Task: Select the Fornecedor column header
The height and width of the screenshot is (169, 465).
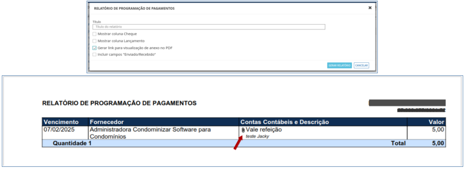Action: (163, 122)
